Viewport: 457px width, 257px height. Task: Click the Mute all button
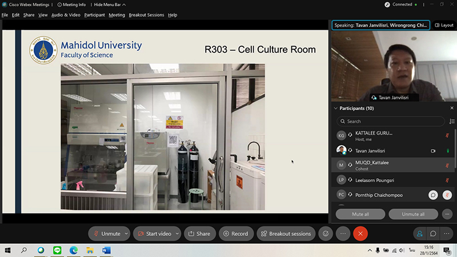(360, 214)
